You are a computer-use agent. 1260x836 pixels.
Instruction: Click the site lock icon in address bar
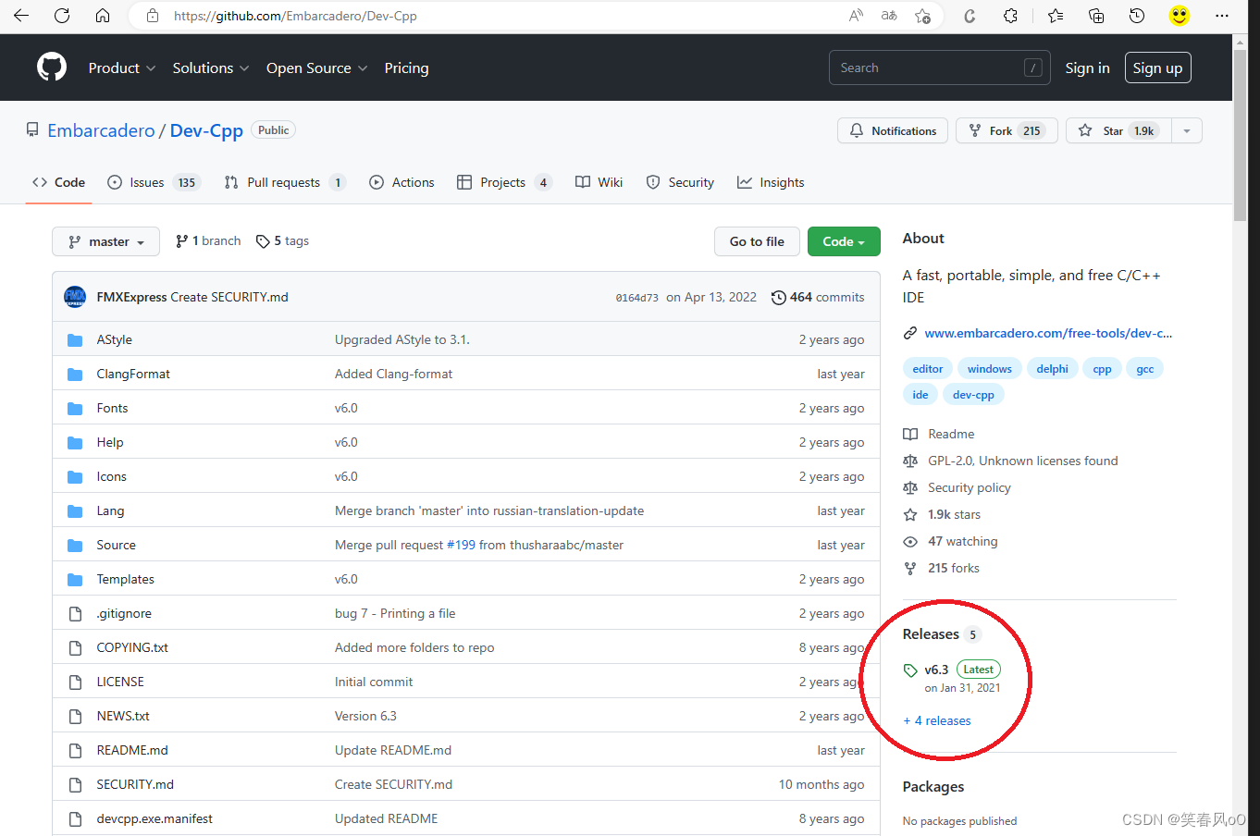154,16
